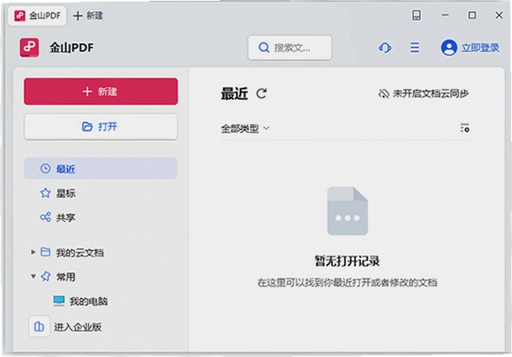Image resolution: width=512 pixels, height=357 pixels.
Task: Click the empty document placeholder icon
Action: pyautogui.click(x=347, y=211)
